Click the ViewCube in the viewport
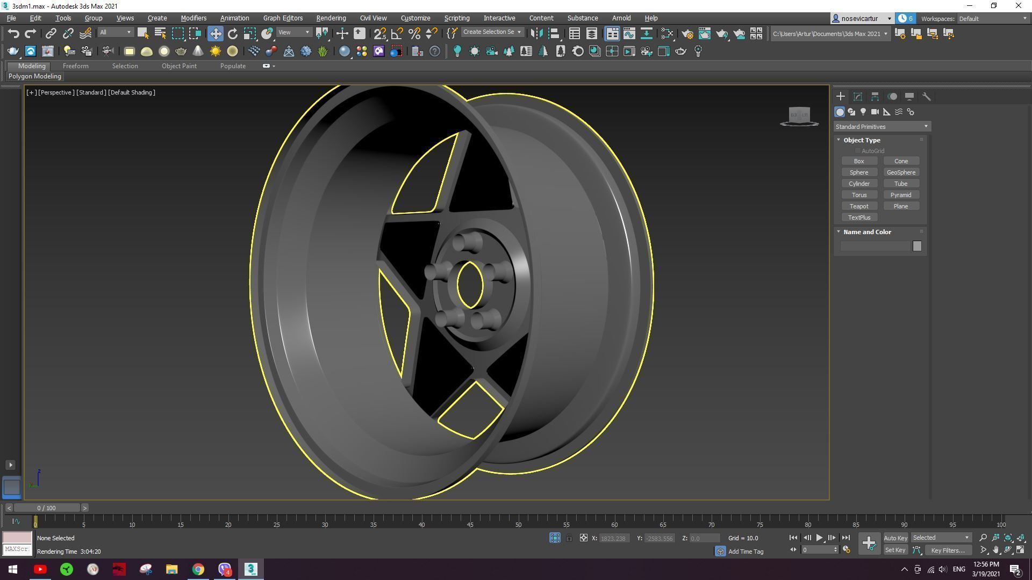1032x580 pixels. [799, 115]
